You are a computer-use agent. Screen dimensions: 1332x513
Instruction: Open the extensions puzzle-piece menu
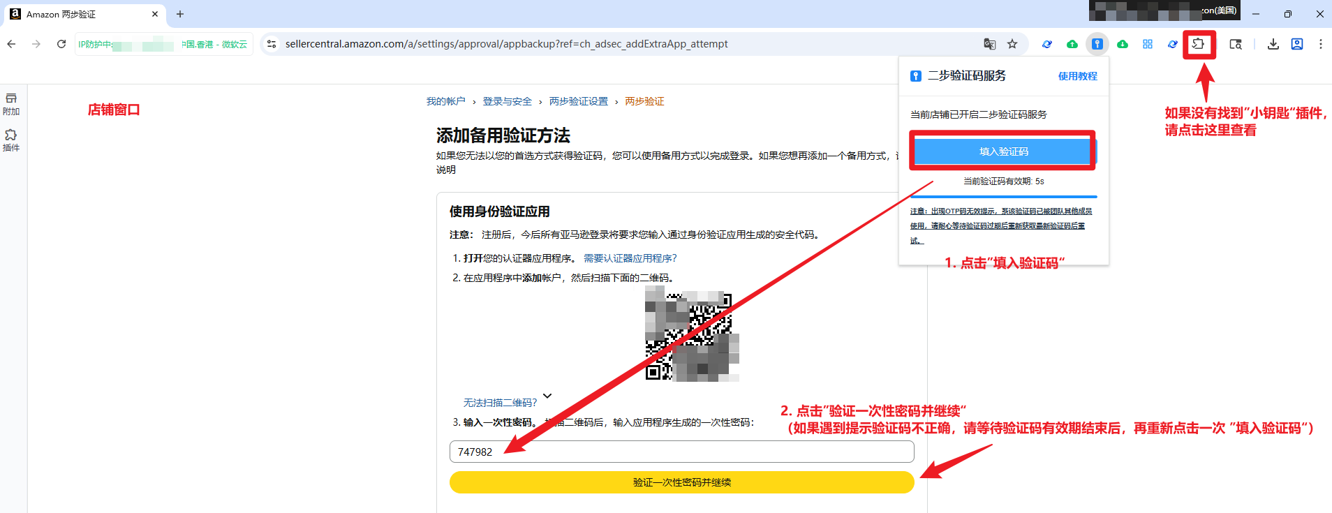[x=1199, y=44]
